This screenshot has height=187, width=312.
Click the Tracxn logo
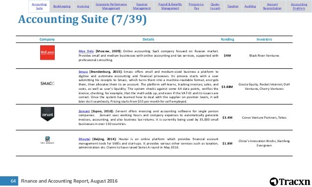click(x=290, y=182)
